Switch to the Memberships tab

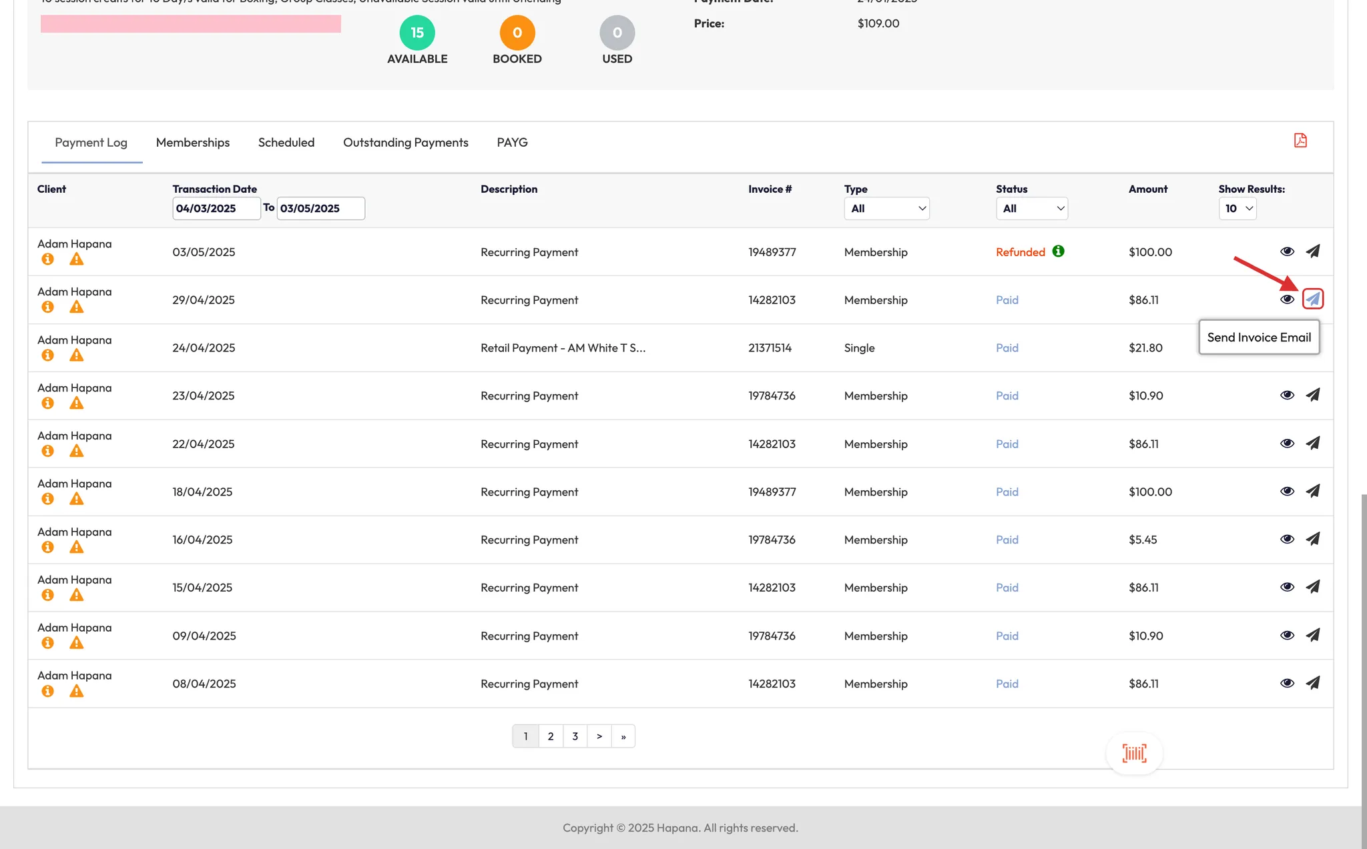click(192, 143)
